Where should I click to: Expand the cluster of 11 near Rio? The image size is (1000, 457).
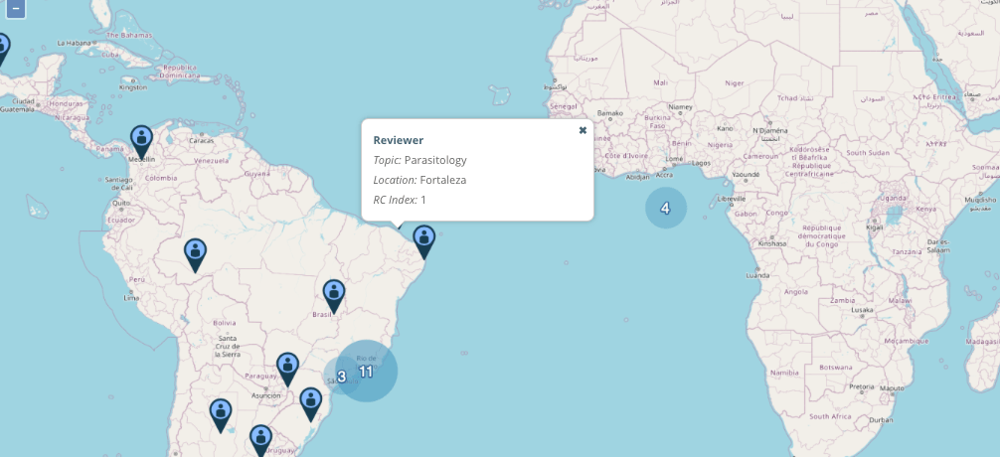coord(366,371)
